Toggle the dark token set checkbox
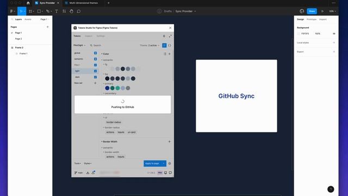The width and height of the screenshot is (348, 196). [95, 77]
